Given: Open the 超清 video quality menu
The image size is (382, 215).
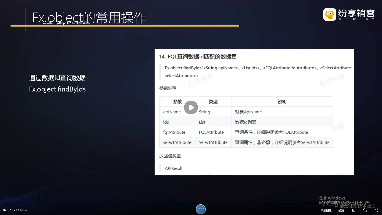Looking at the screenshot, I should coord(341,210).
